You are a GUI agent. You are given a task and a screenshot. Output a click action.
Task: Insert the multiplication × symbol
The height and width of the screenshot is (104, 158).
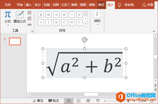pos(80,15)
